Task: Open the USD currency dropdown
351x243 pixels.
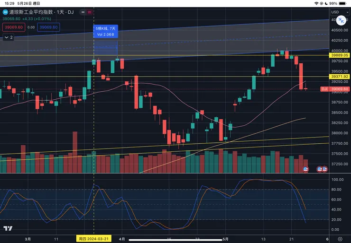Action: click(340, 12)
